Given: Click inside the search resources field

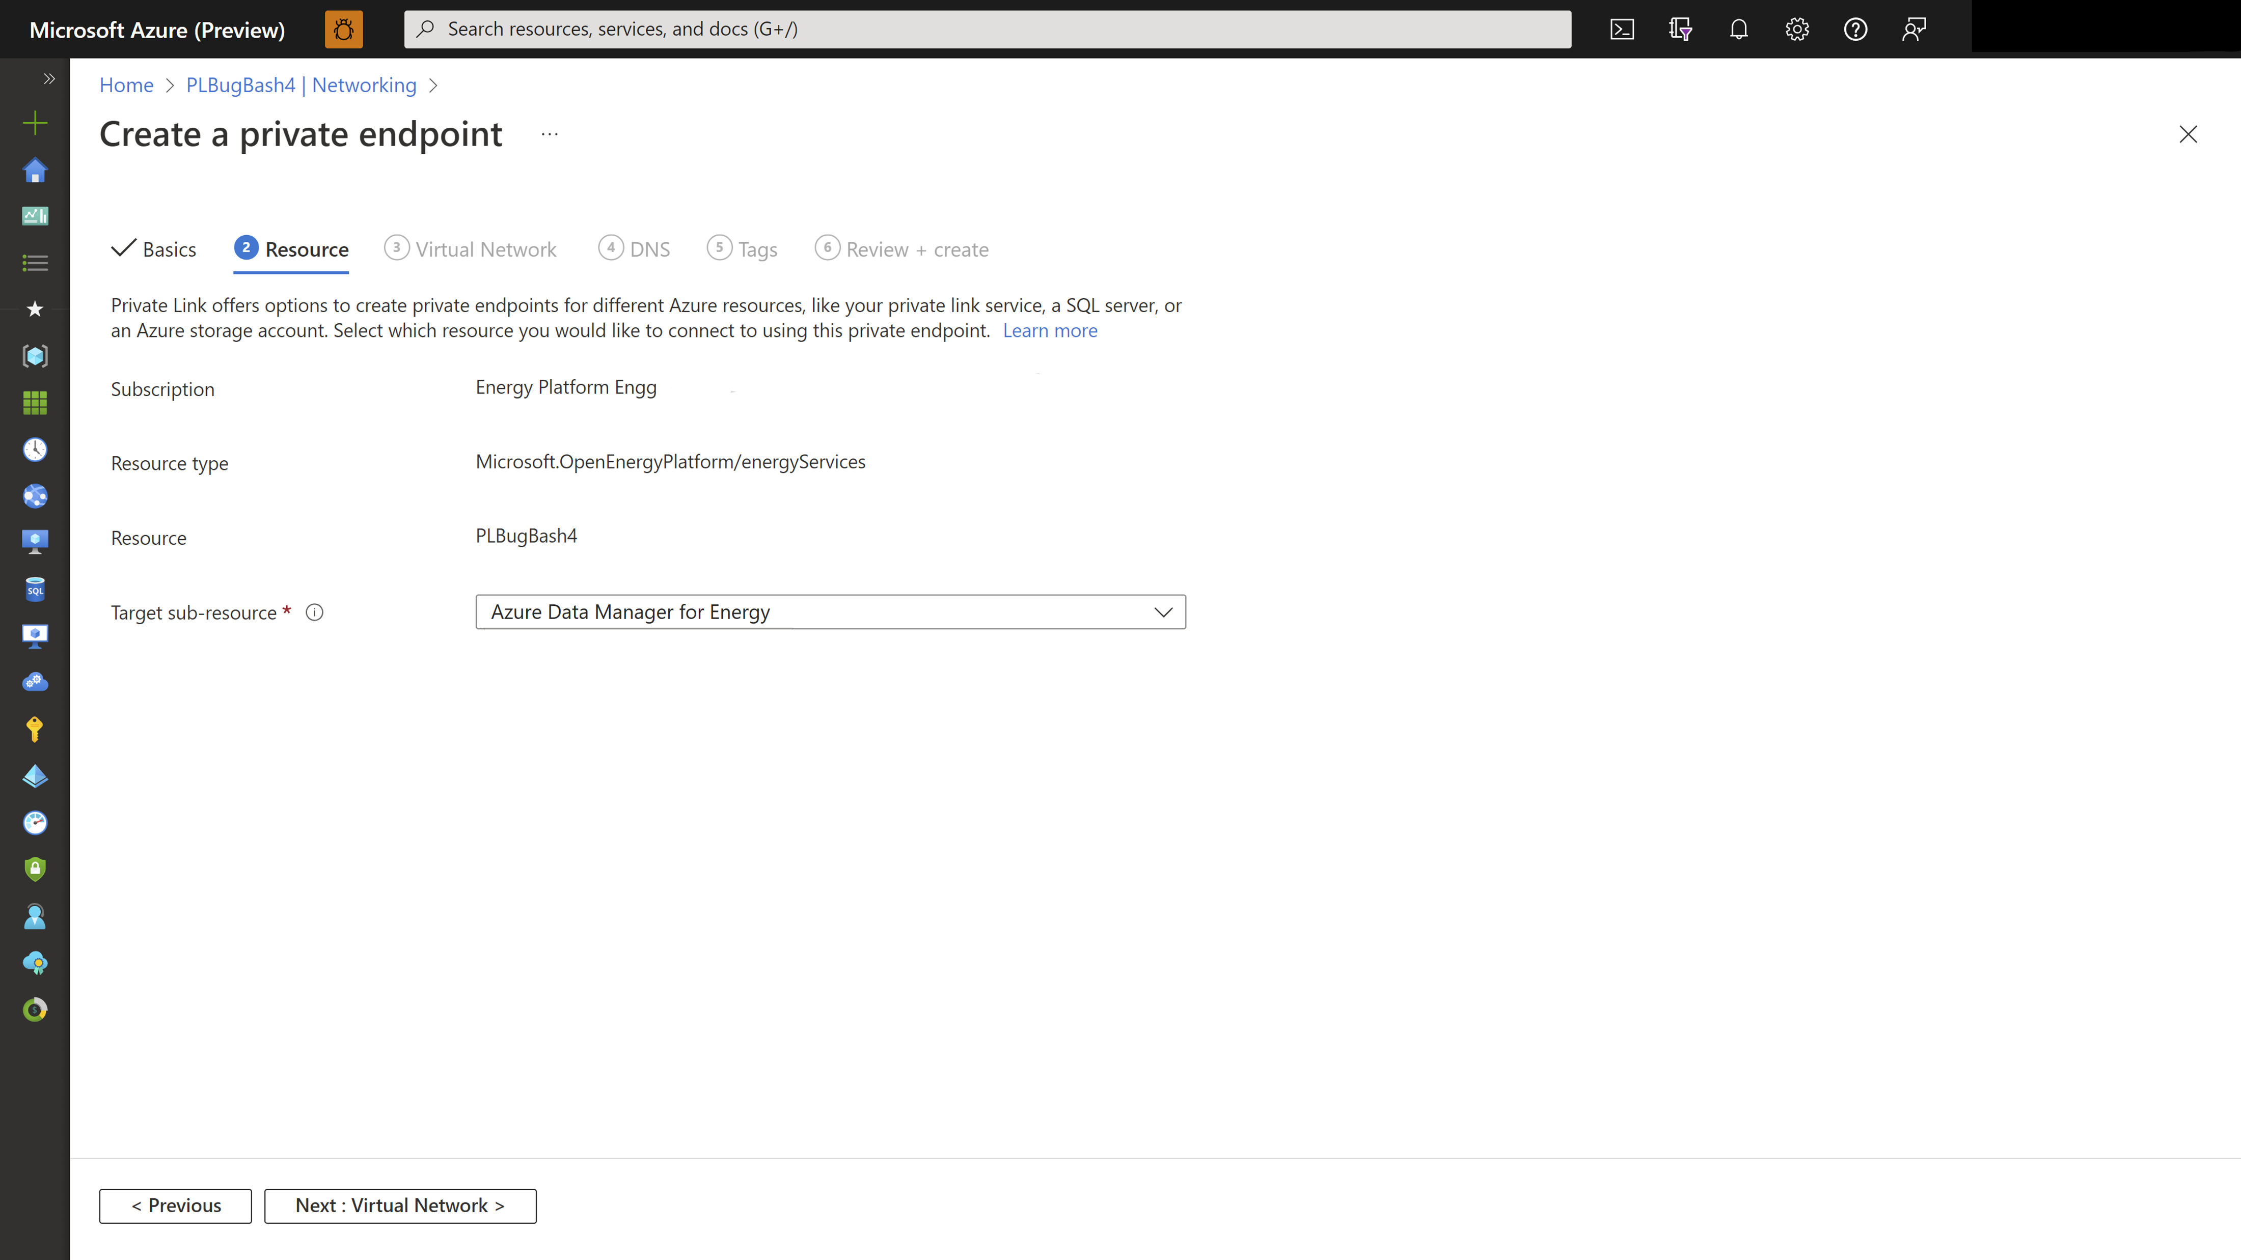Looking at the screenshot, I should pyautogui.click(x=957, y=29).
